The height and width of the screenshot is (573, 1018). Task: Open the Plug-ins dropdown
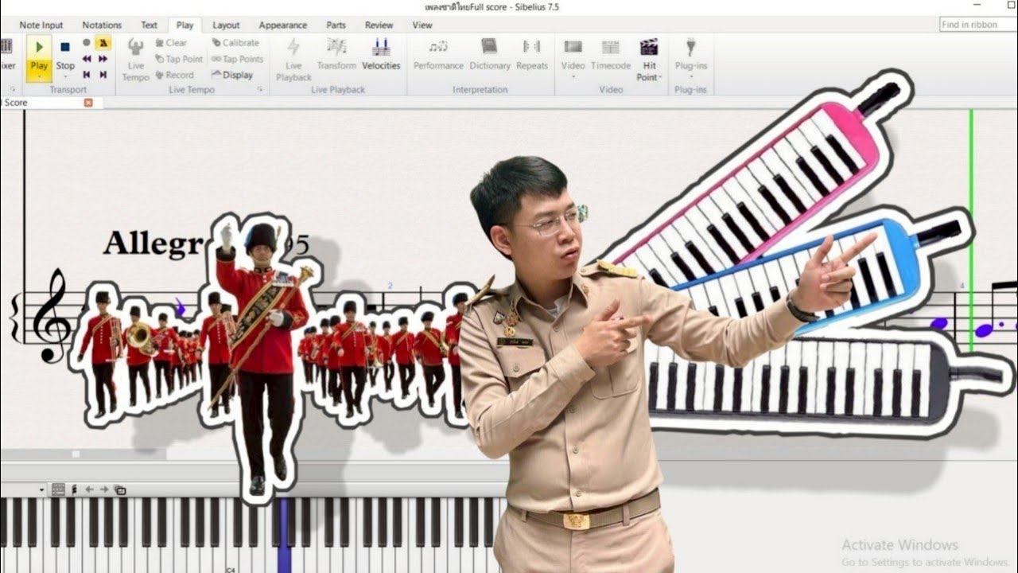690,60
